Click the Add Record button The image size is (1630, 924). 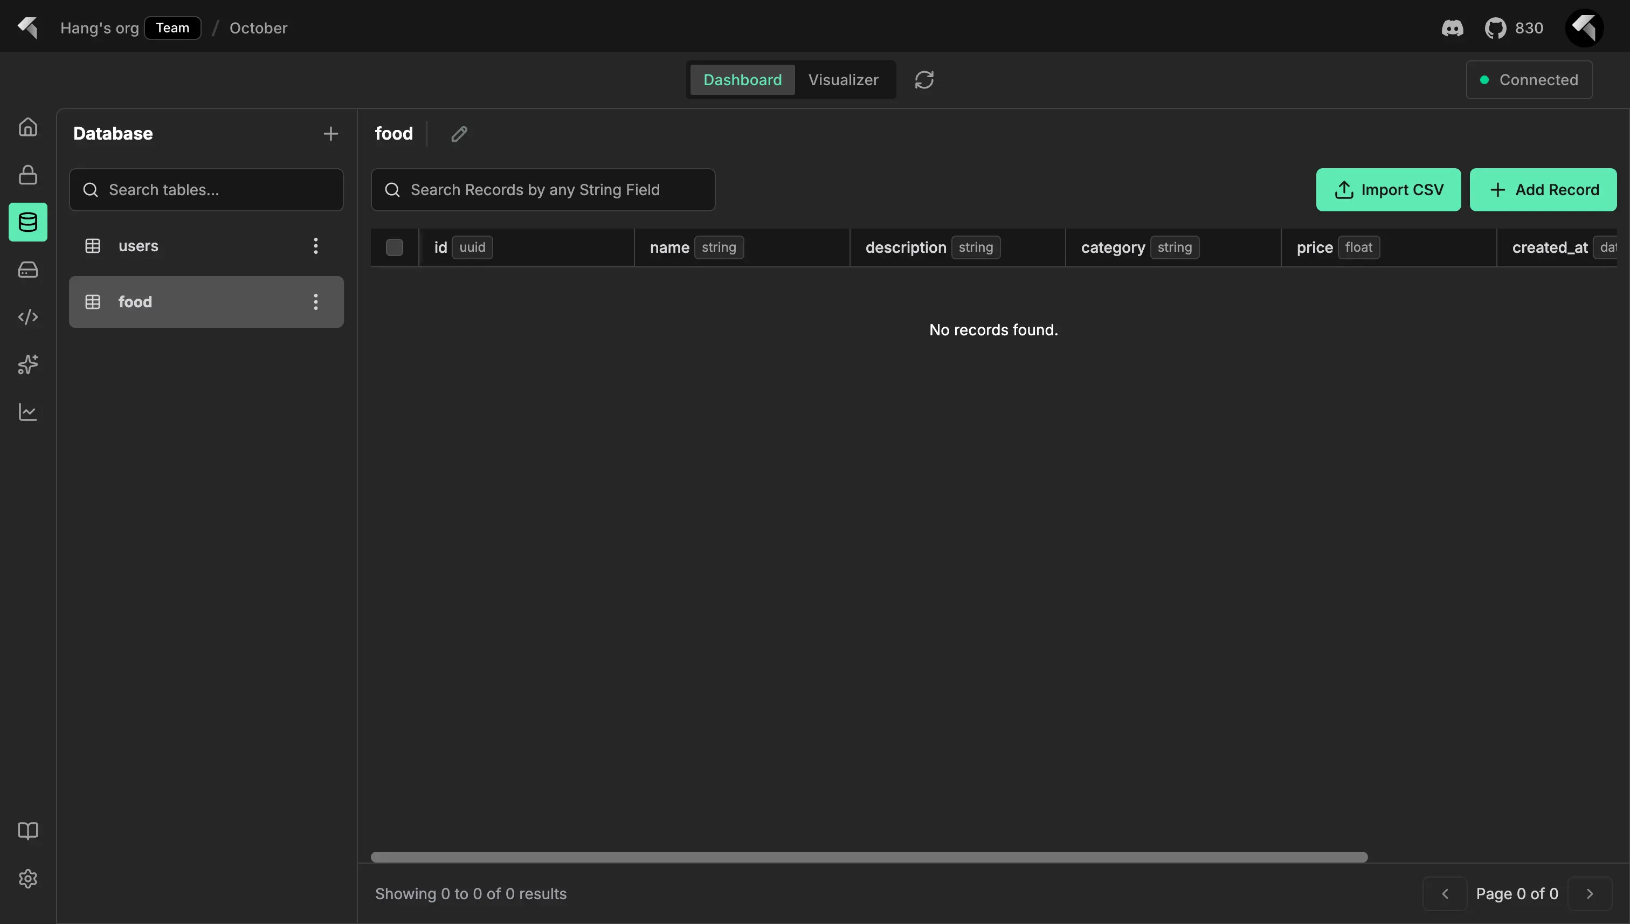coord(1544,190)
